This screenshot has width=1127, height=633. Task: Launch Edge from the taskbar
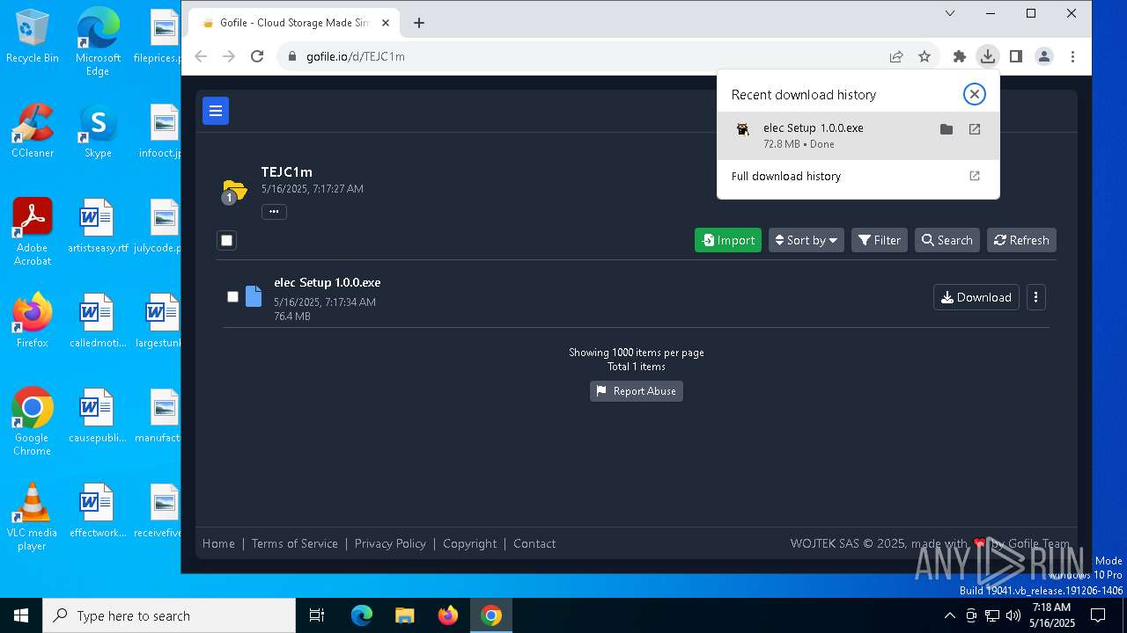point(362,615)
